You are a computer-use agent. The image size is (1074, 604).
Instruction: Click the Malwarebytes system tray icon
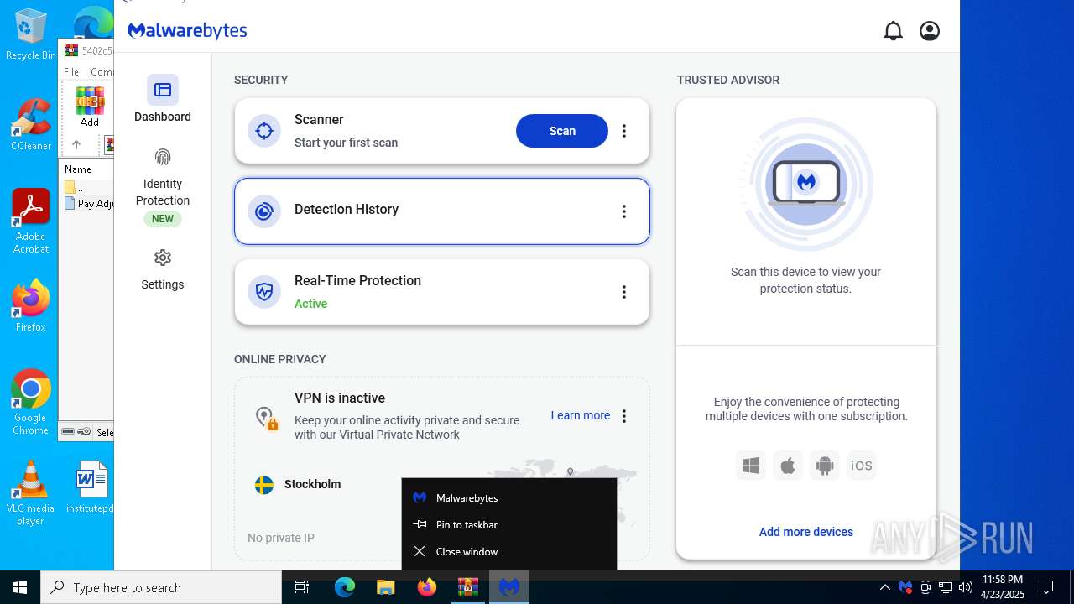[x=905, y=587]
